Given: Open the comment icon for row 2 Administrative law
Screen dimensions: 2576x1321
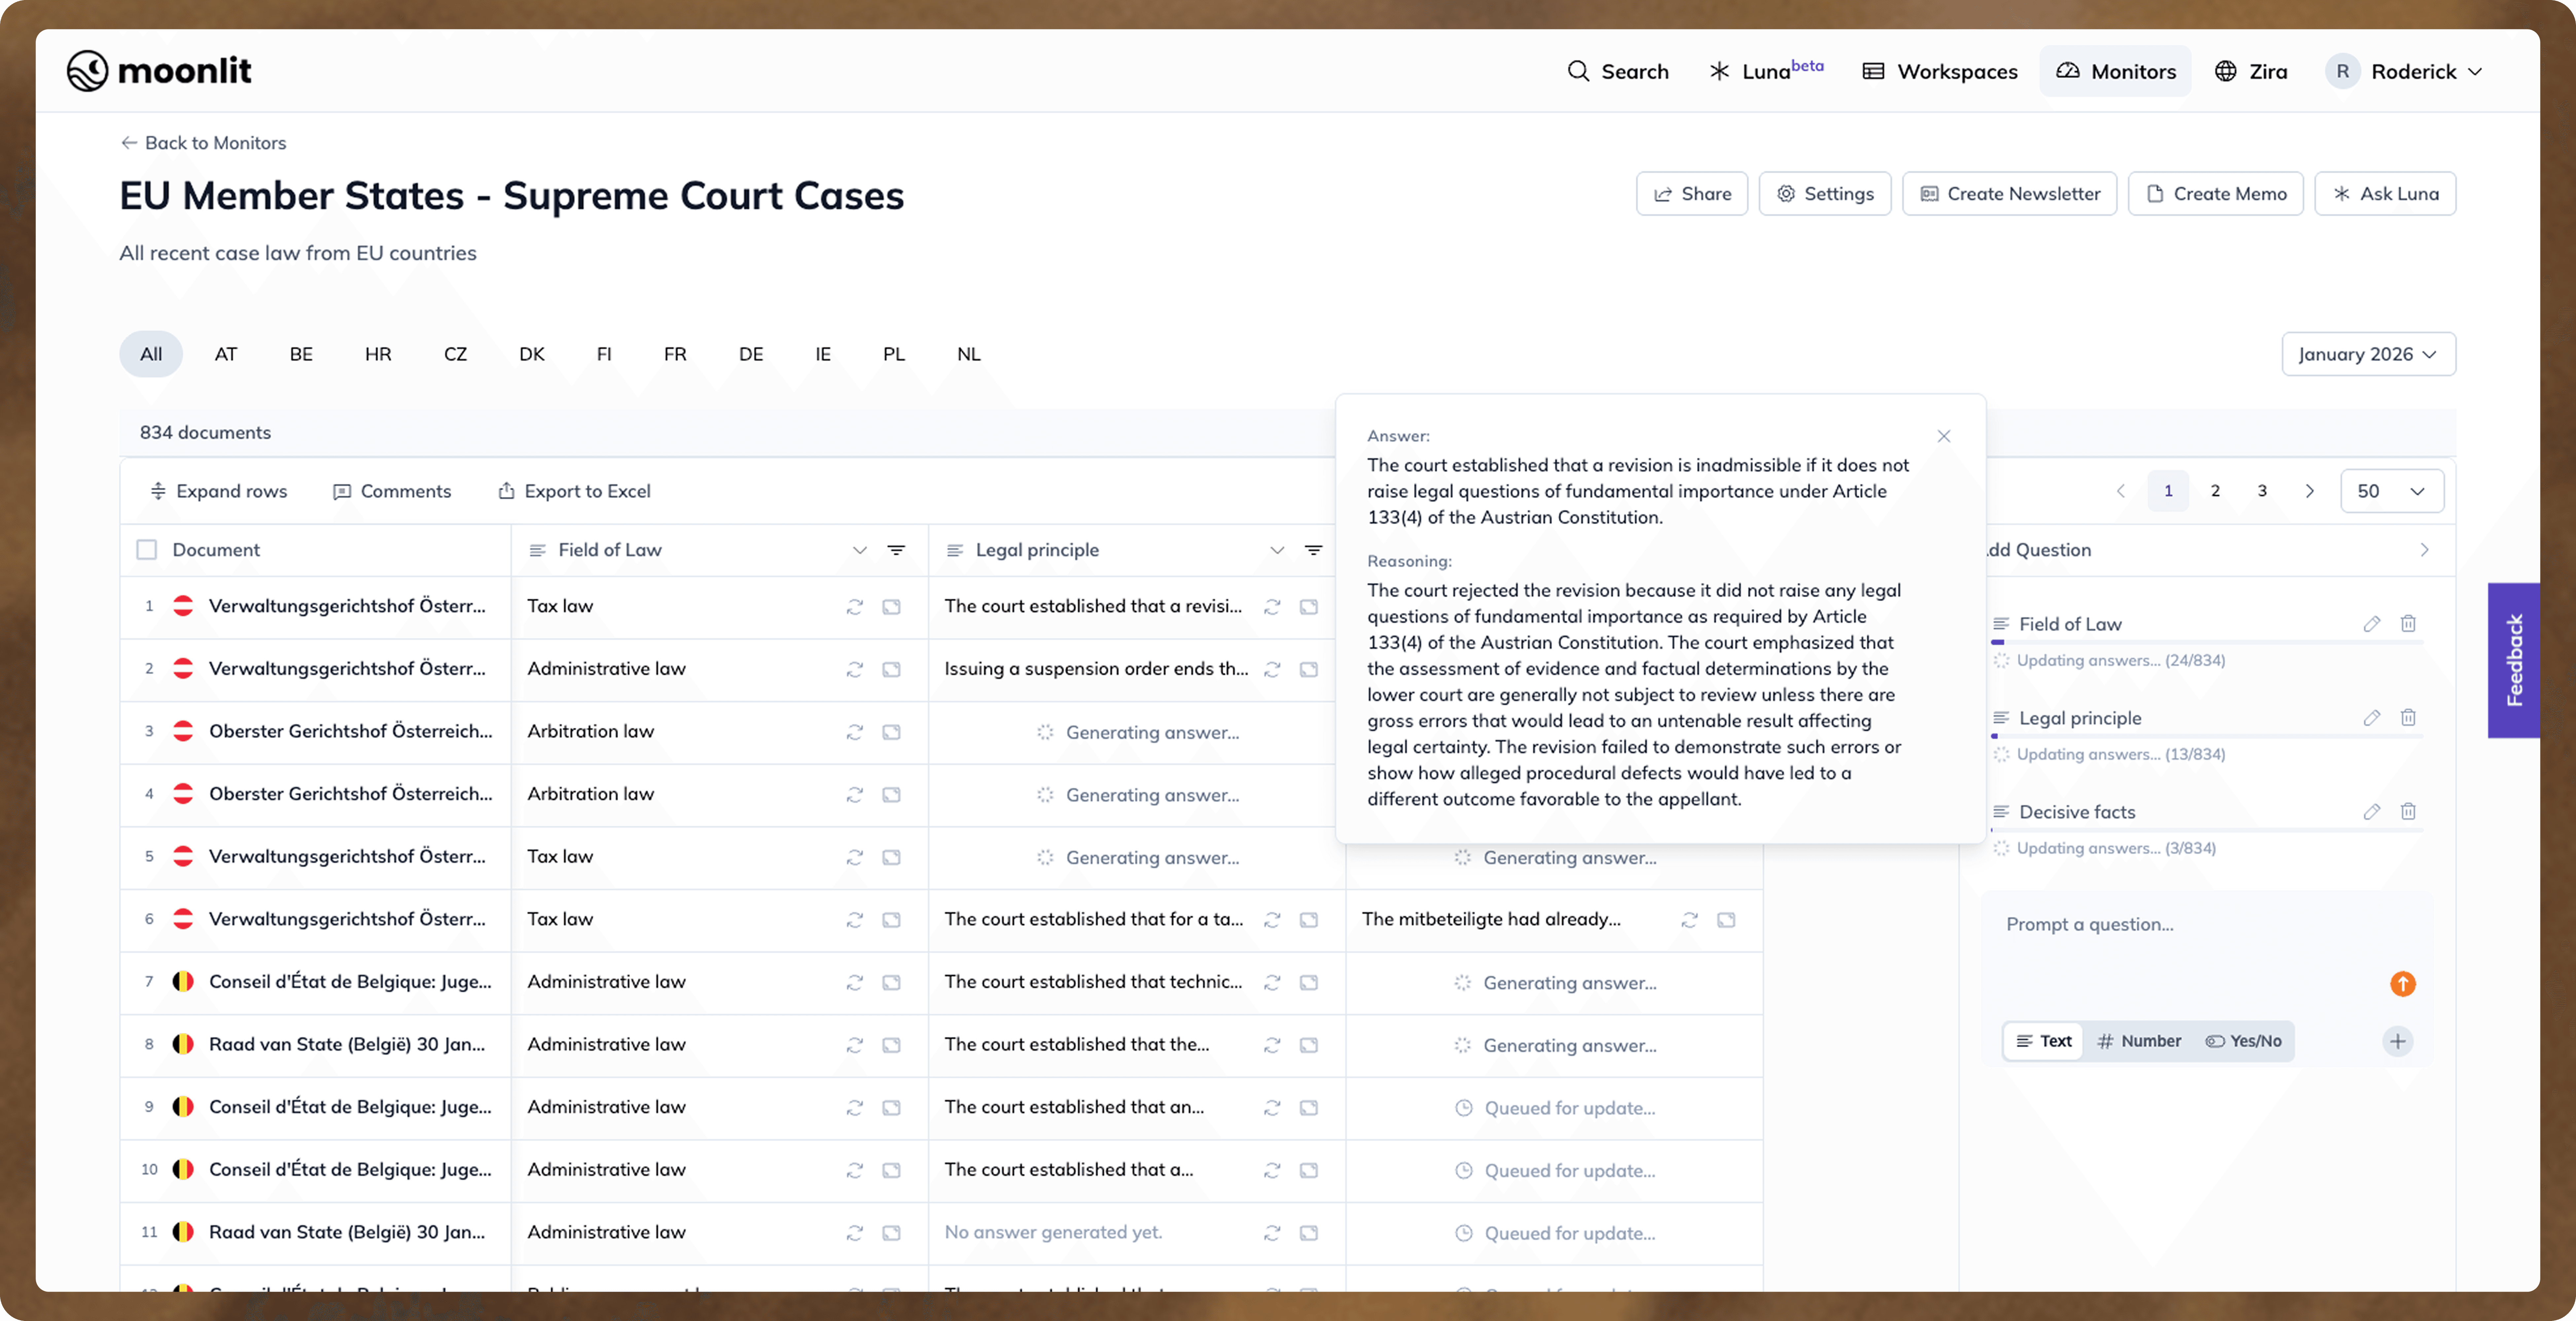Looking at the screenshot, I should (x=891, y=669).
